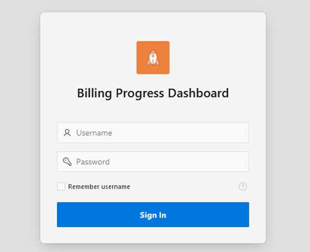The width and height of the screenshot is (310, 252).
Task: Click the orange rocket app logo
Action: (x=153, y=57)
